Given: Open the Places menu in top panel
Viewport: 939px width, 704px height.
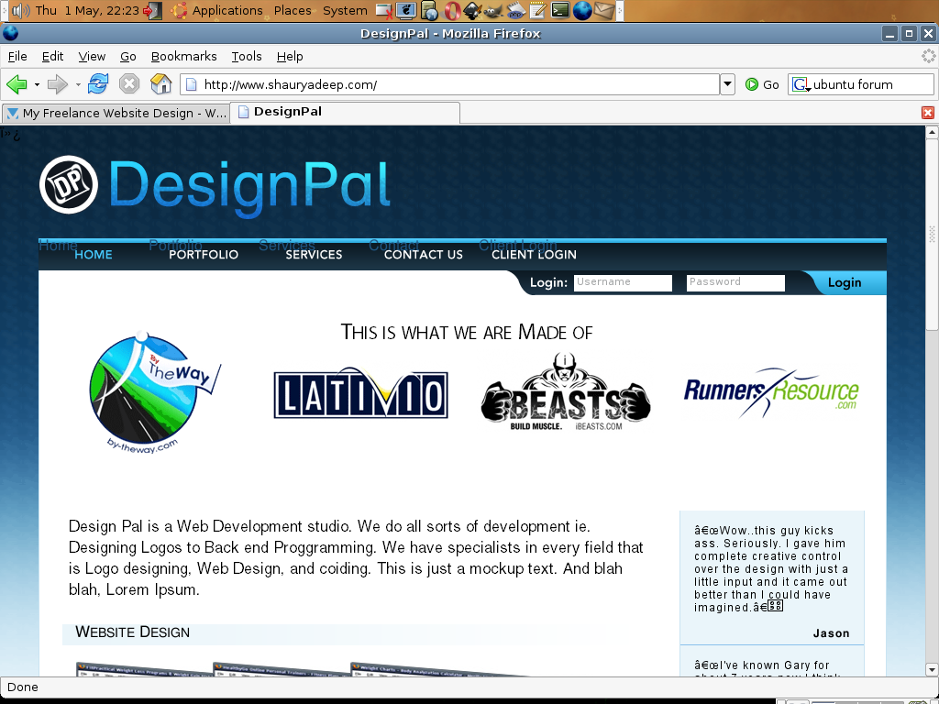Looking at the screenshot, I should coord(293,11).
